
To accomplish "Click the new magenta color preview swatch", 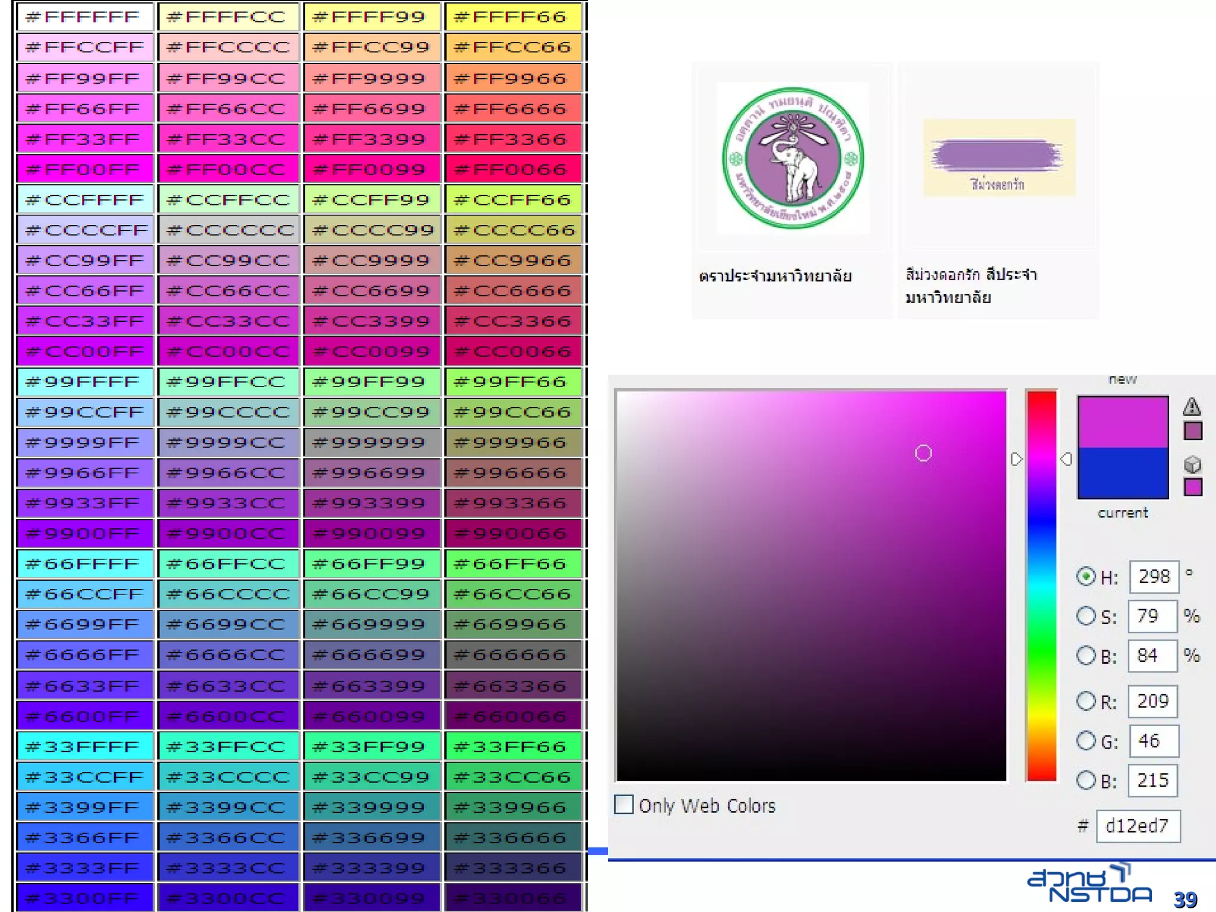I will pos(1122,422).
